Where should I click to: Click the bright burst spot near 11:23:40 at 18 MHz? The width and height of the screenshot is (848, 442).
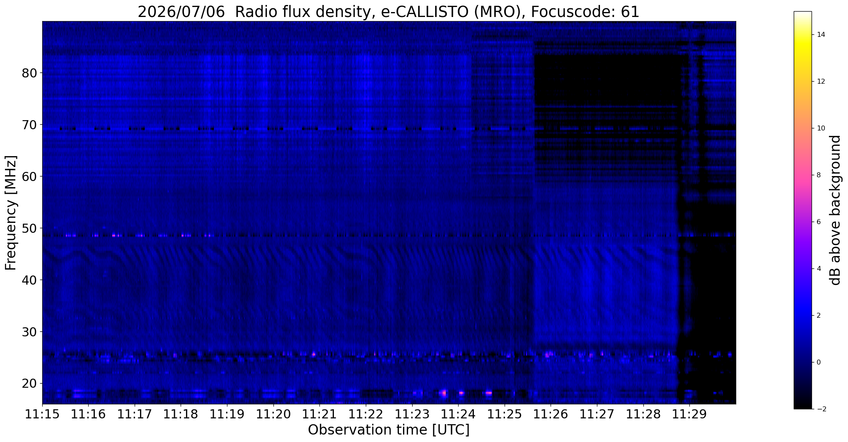click(x=444, y=393)
